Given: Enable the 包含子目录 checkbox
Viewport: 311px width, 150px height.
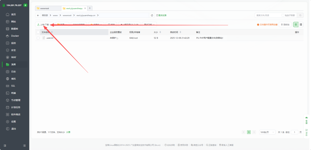Looking at the screenshot, I should [283, 15].
